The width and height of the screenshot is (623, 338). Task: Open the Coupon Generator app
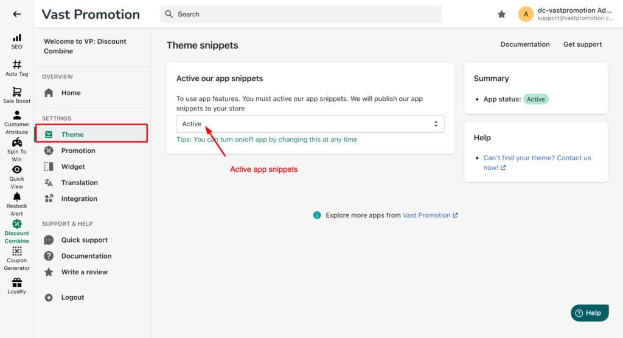click(16, 259)
